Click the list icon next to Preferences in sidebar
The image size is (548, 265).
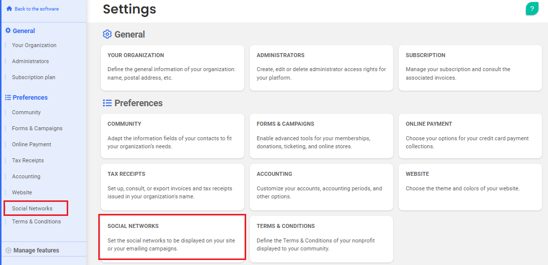(8, 97)
